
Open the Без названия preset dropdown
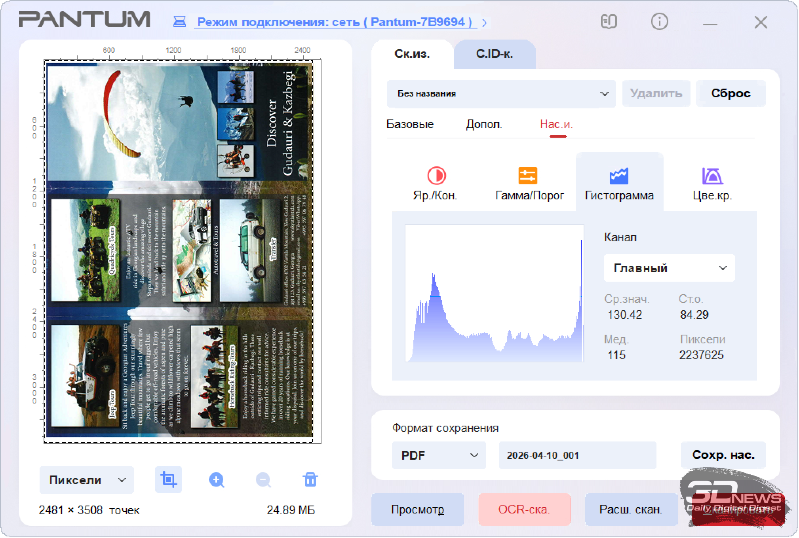tap(501, 94)
